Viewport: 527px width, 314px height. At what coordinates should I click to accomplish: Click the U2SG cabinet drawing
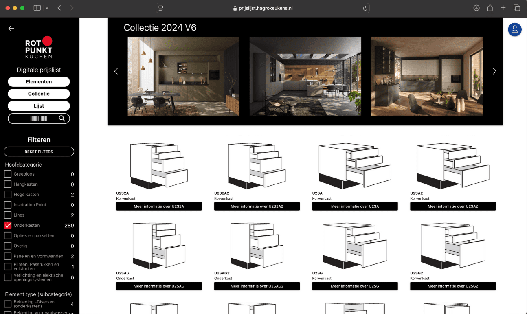click(355, 246)
